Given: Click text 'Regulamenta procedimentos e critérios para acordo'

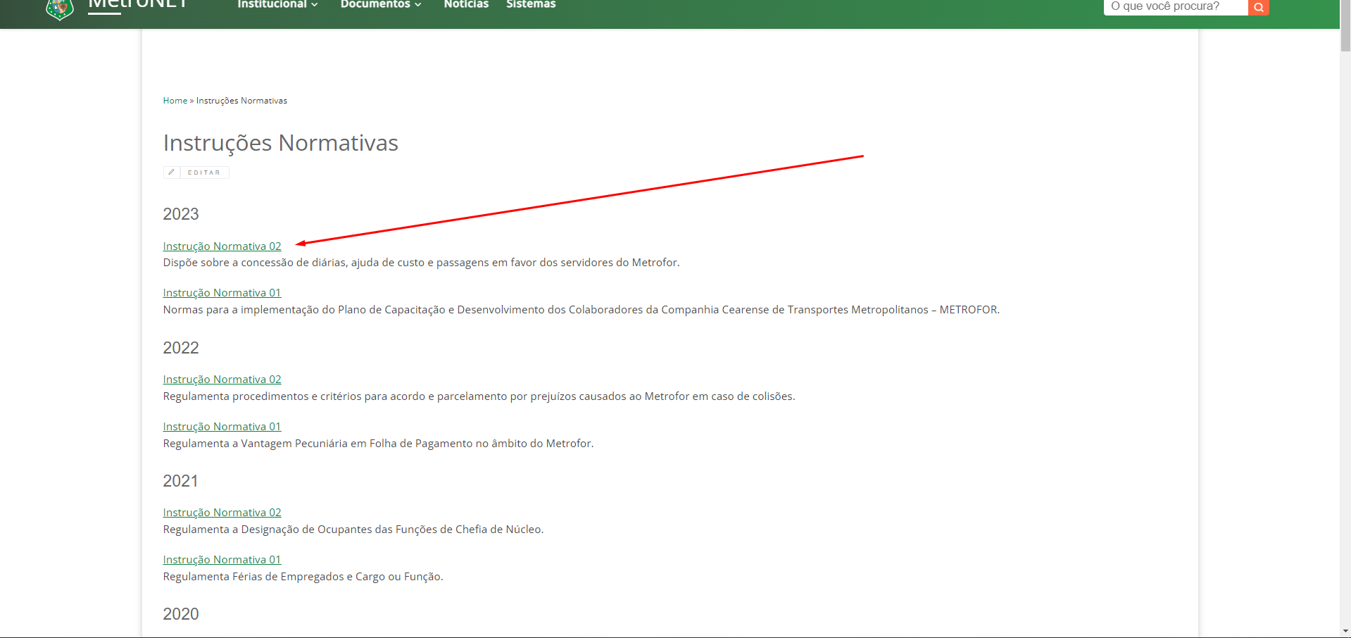Looking at the screenshot, I should [294, 396].
